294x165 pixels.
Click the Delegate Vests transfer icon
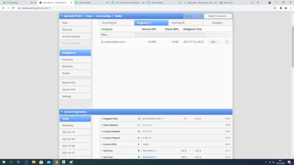pyautogui.click(x=139, y=119)
